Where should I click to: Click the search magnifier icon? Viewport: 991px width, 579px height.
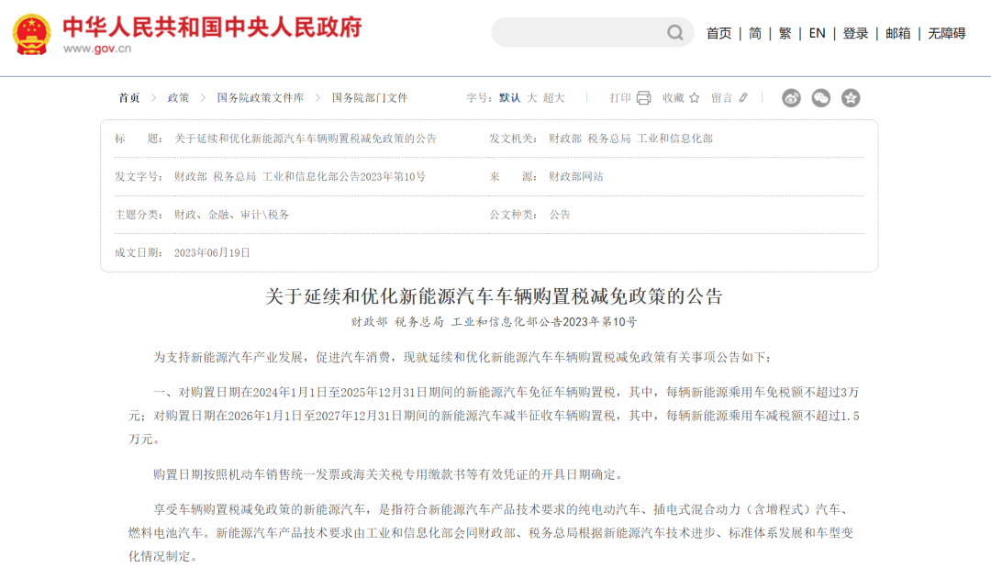pos(675,33)
